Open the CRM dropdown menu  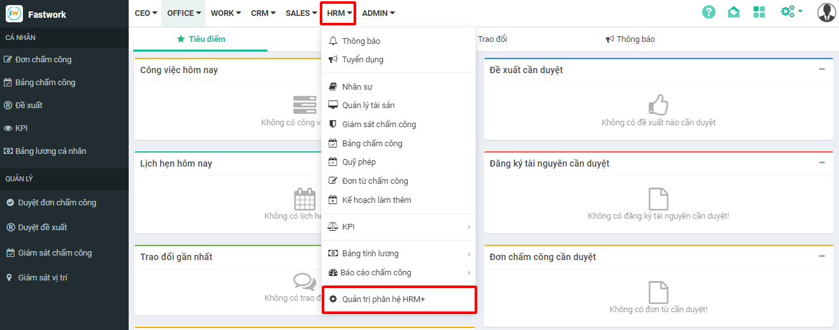coord(262,13)
